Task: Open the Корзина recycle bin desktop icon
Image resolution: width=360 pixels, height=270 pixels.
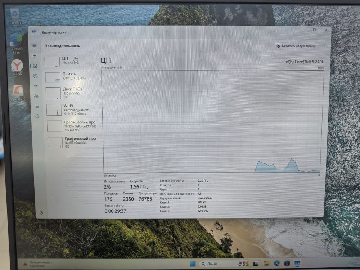Action: click(15, 16)
